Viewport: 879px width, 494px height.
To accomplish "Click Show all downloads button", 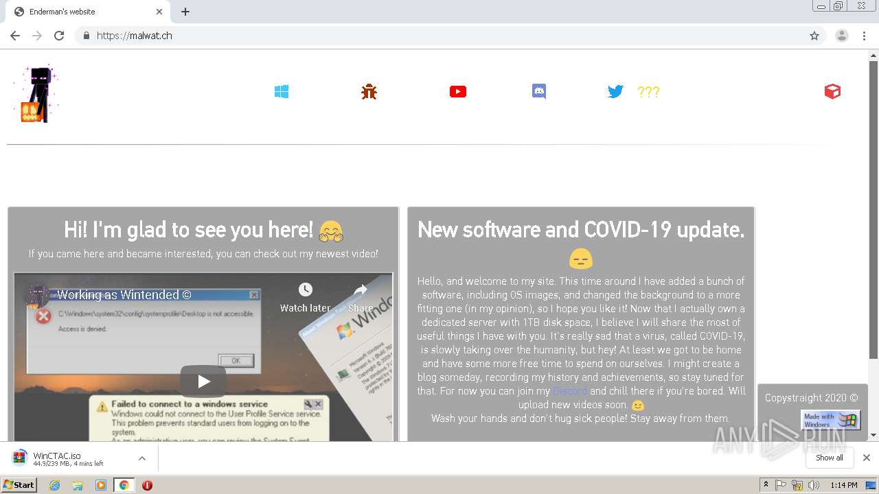I will [x=830, y=458].
